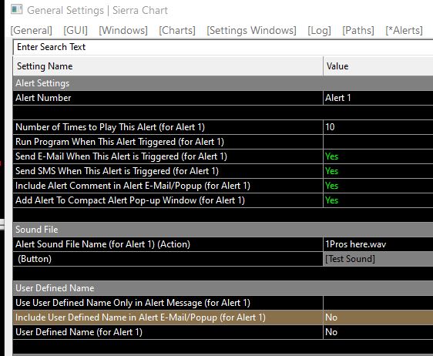Viewport: 433px width, 356px height.
Task: Switch to the [Paths] tab
Action: [x=358, y=30]
